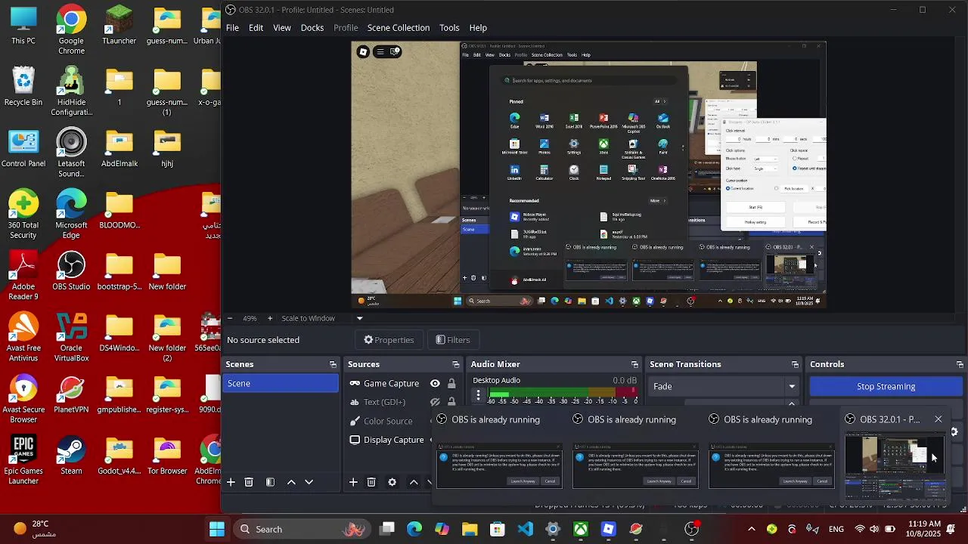Open TLauncher desktop icon
Screen dimensions: 968x544
pyautogui.click(x=119, y=26)
